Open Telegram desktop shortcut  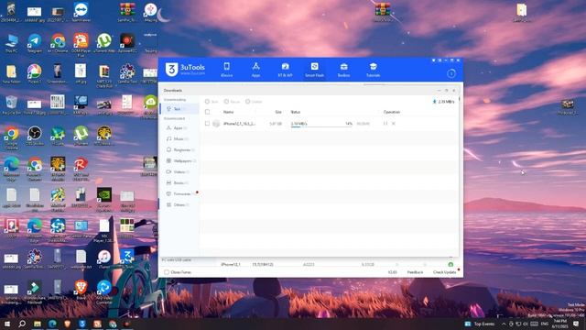click(35, 43)
